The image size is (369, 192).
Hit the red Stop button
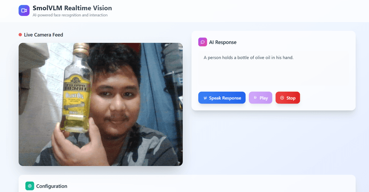[287, 98]
